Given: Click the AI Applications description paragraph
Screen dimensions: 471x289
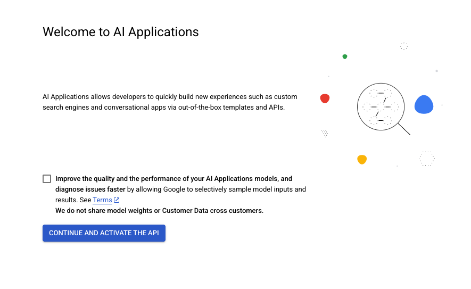Looking at the screenshot, I should [170, 102].
